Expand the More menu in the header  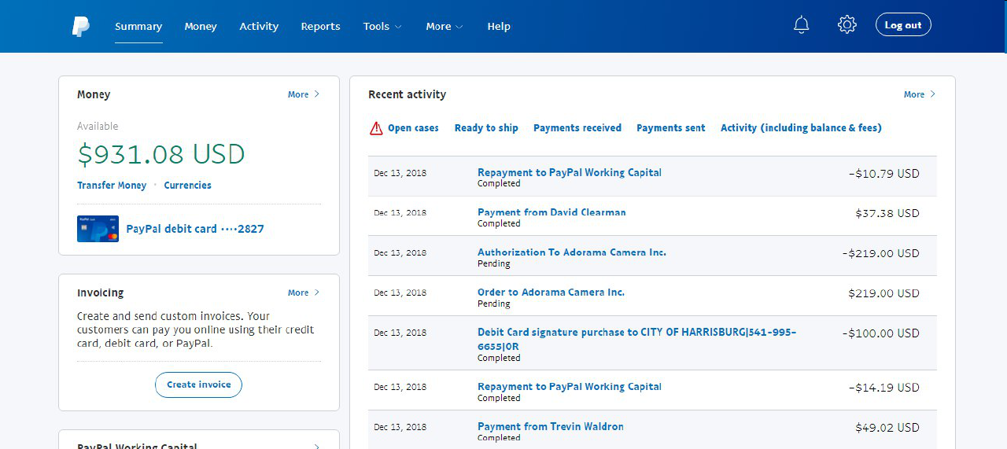click(444, 26)
